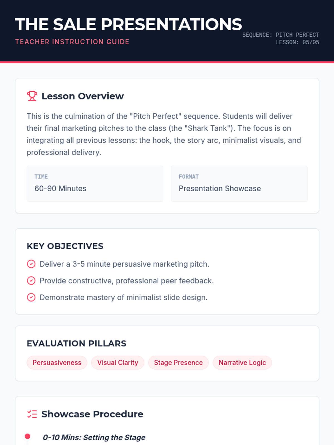Click the Lesson: 05/05 indicator

coord(297,42)
